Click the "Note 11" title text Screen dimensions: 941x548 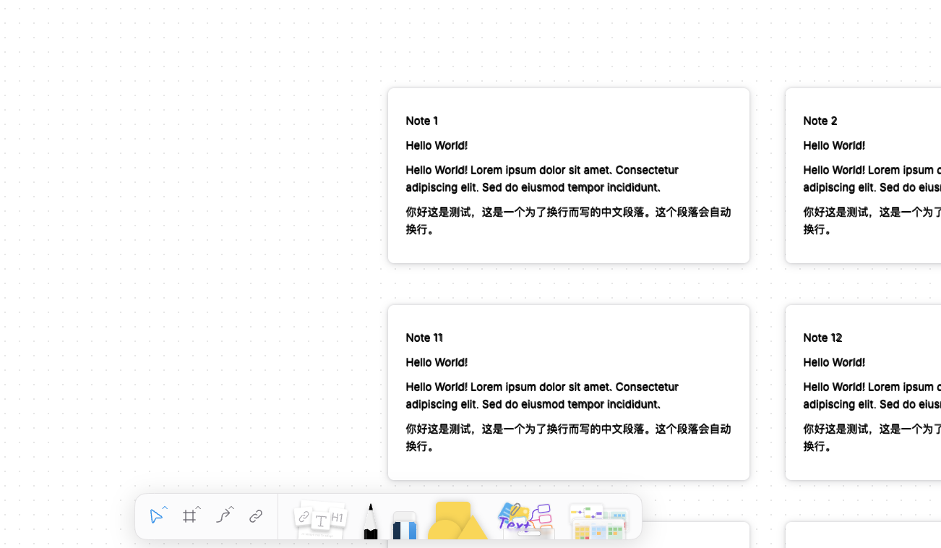[x=424, y=338]
